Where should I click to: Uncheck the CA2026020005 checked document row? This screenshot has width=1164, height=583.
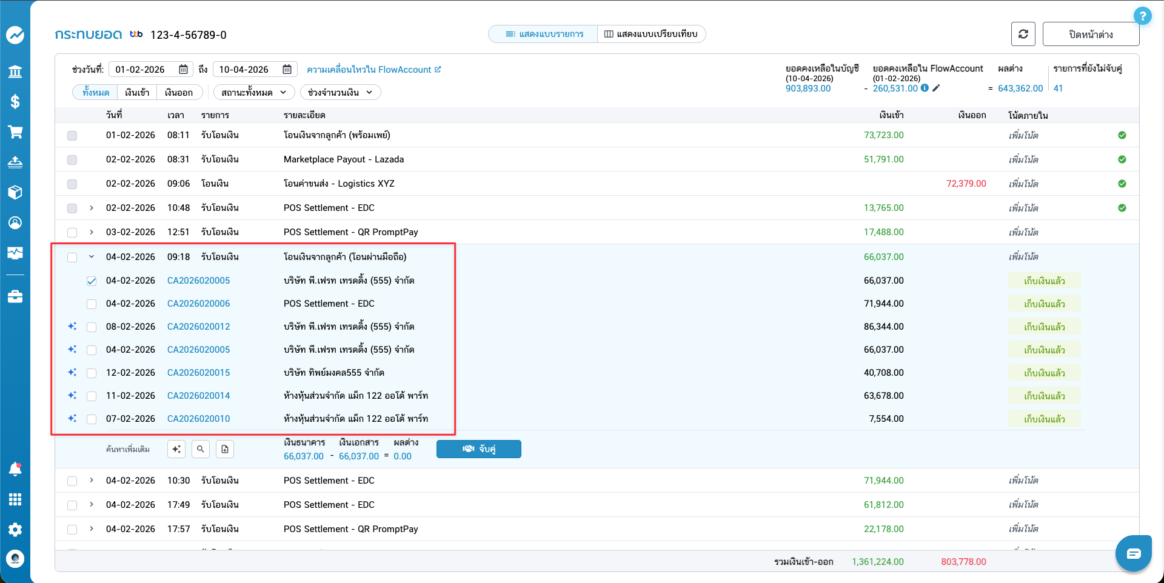point(92,281)
